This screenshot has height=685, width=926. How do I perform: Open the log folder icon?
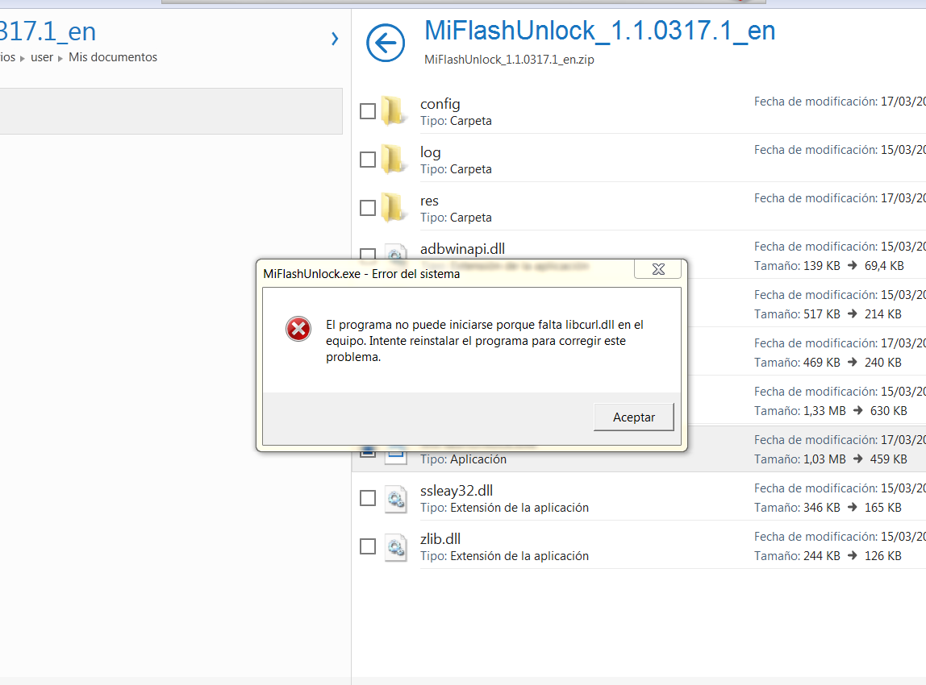[394, 160]
